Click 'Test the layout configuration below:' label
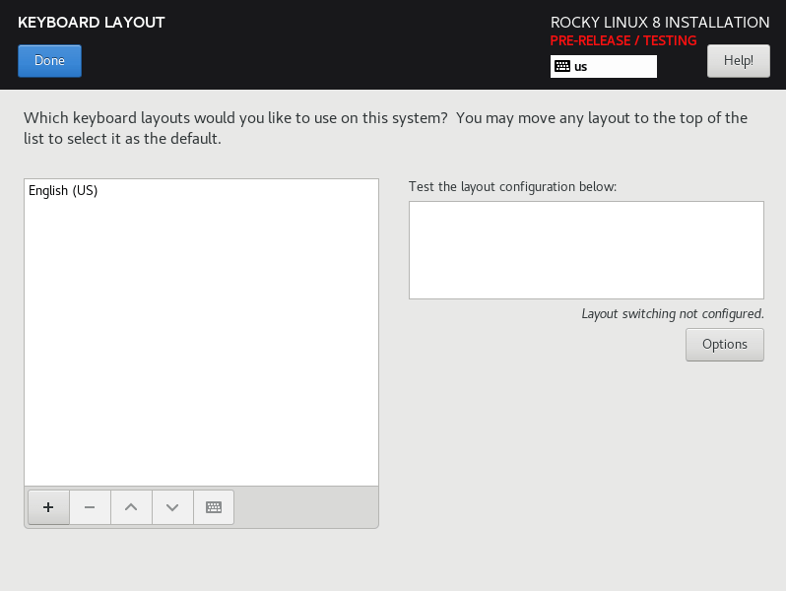The height and width of the screenshot is (591, 786). click(512, 186)
